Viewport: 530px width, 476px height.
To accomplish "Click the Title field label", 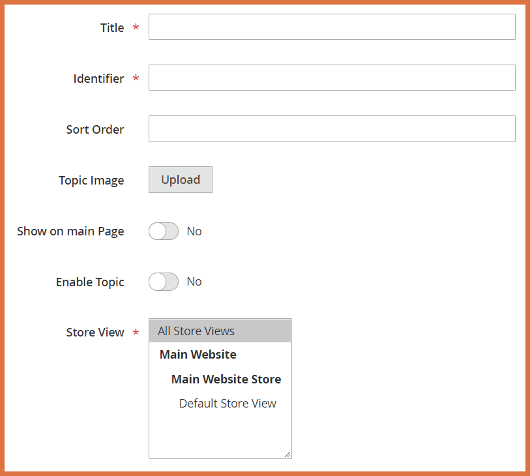I will click(x=112, y=27).
